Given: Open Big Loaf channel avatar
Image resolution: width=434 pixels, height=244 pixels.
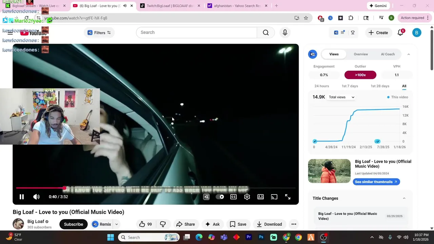Looking at the screenshot, I should click(x=18, y=224).
